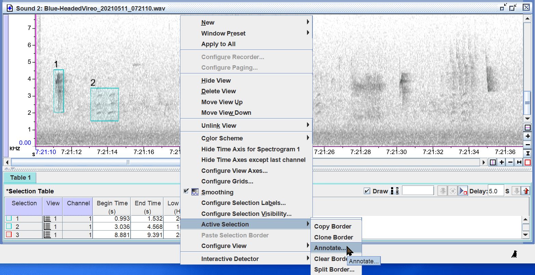This screenshot has width=535, height=275.
Task: Expand the Color Scheme submenu
Action: point(246,138)
